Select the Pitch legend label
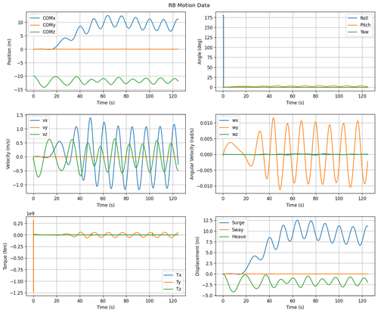Viewport: 378px width, 313px height. (x=365, y=25)
